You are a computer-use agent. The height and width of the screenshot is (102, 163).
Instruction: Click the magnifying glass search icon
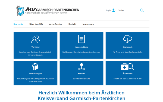(x=142, y=10)
